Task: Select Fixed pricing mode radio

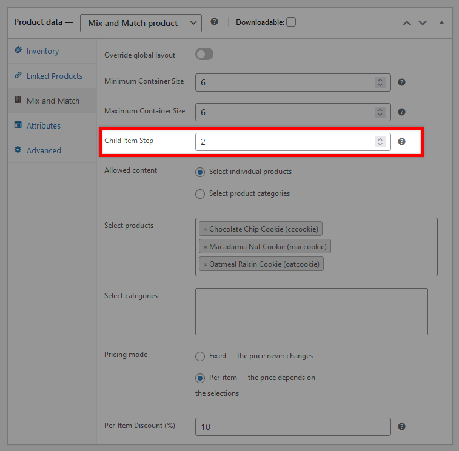Action: [x=200, y=356]
